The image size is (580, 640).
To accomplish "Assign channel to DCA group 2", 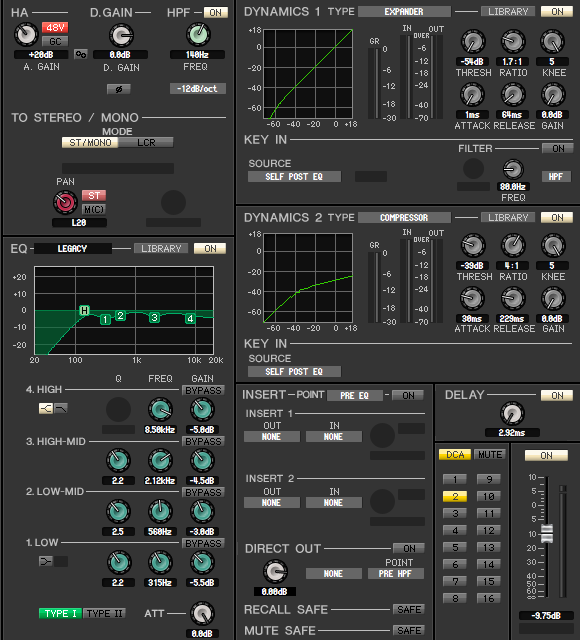I will click(455, 496).
